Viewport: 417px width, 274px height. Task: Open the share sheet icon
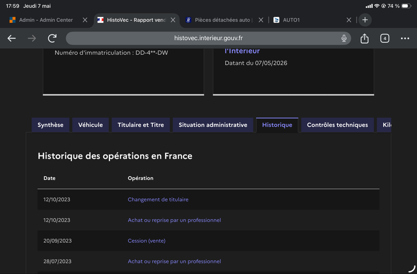point(364,38)
